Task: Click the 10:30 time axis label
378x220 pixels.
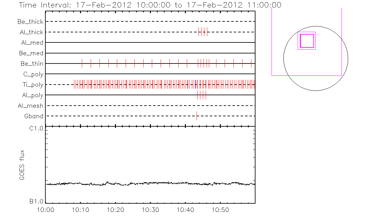Action: coord(151,209)
